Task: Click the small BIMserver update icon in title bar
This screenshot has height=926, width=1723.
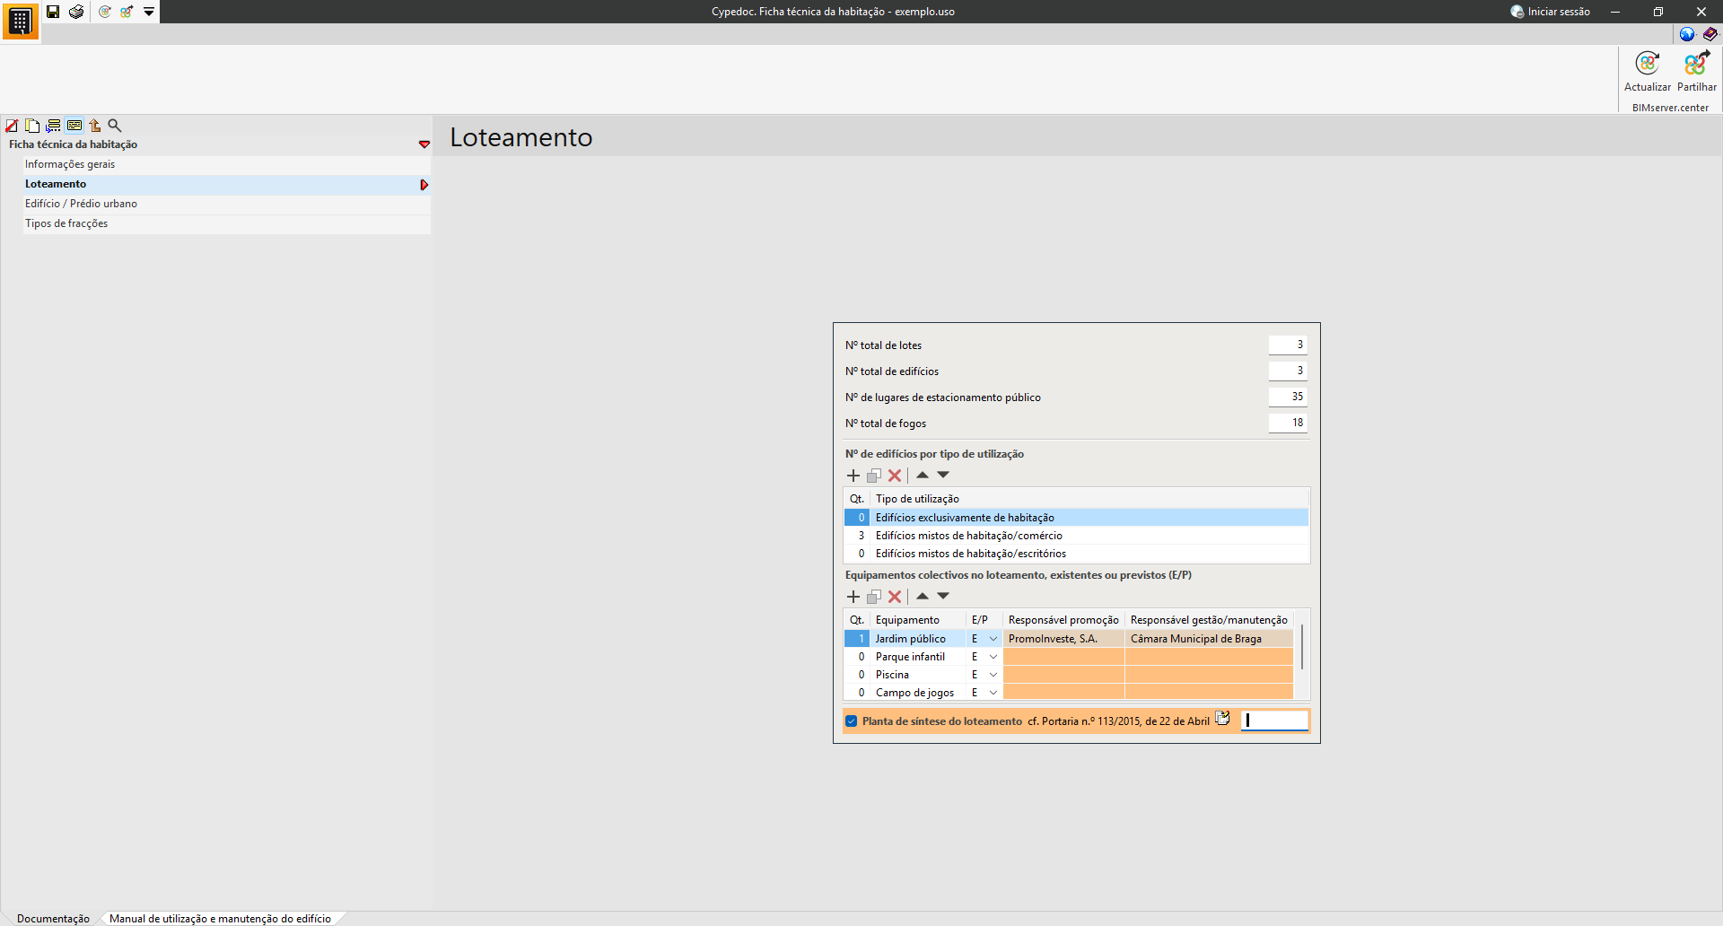Action: pyautogui.click(x=105, y=12)
